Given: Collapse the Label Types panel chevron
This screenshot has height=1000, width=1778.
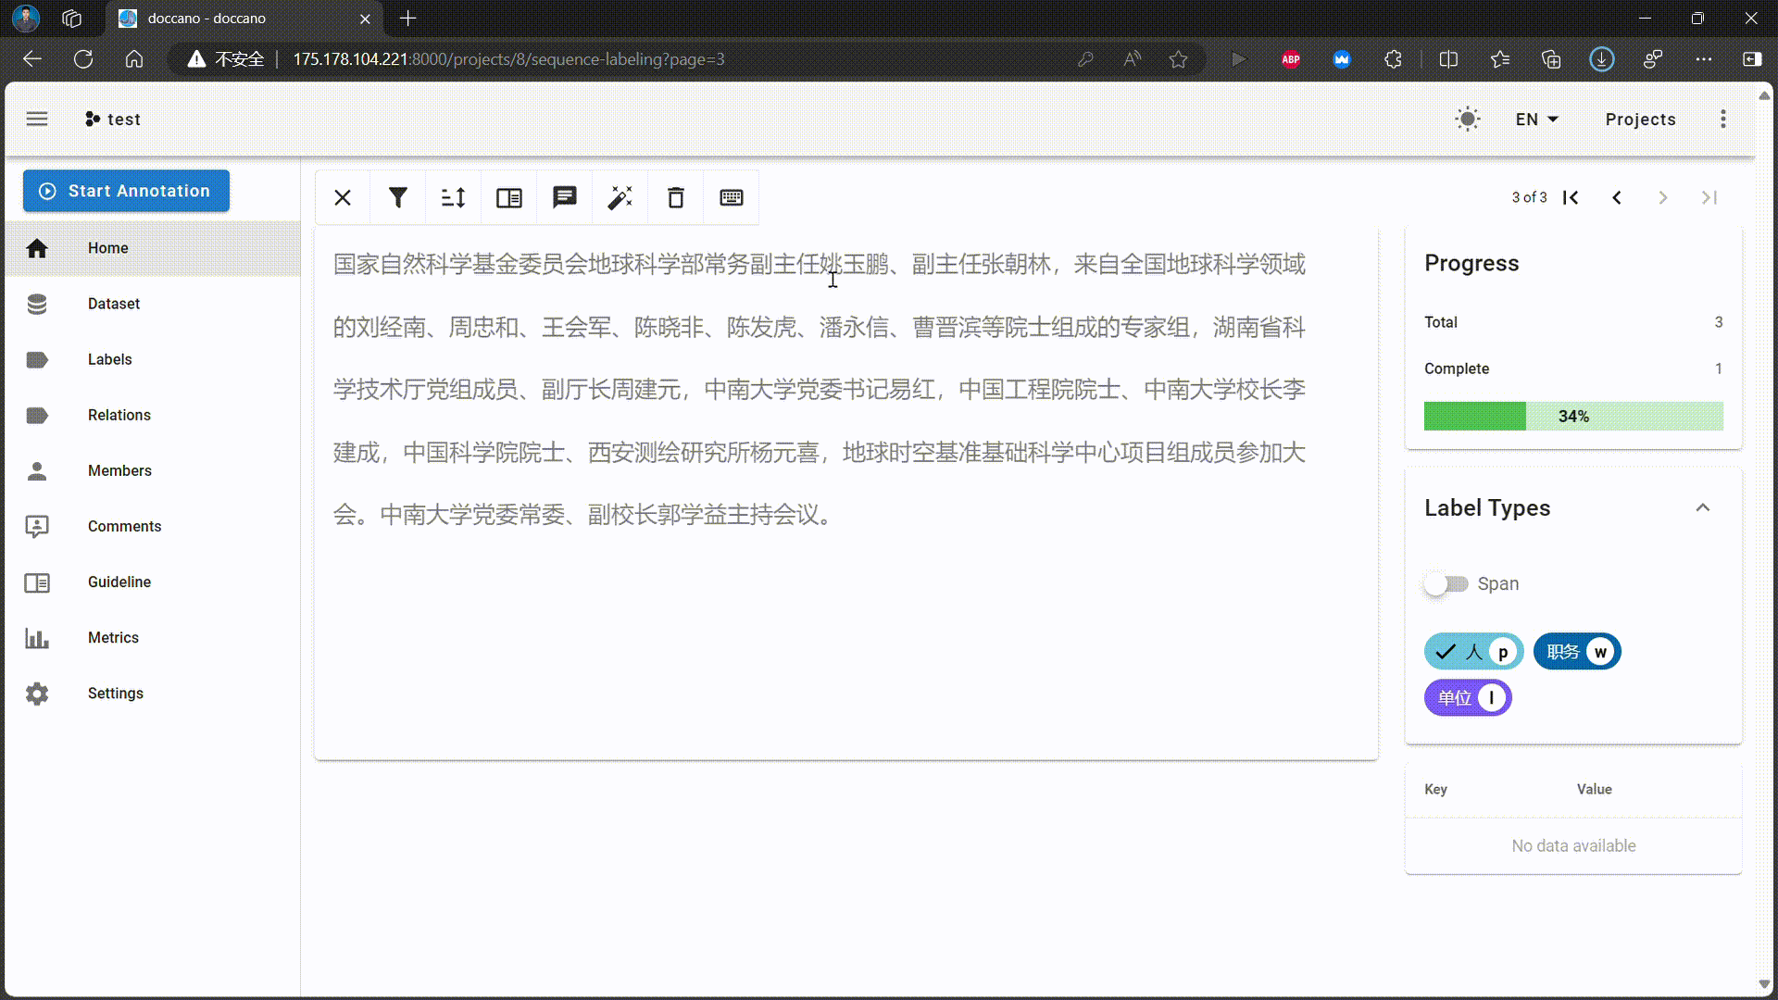Looking at the screenshot, I should (1703, 507).
